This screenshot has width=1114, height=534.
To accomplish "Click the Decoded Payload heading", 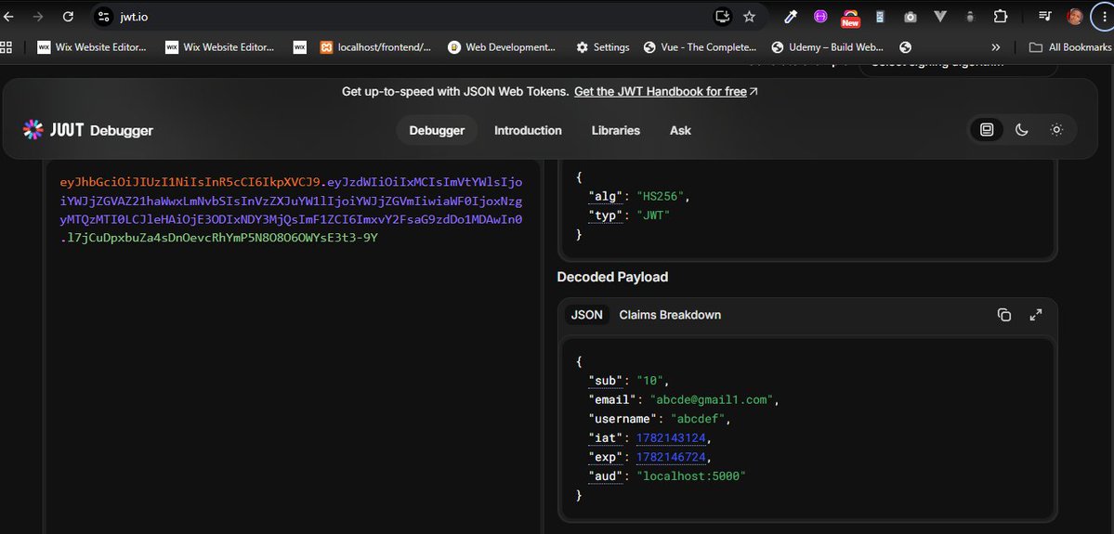I will [612, 277].
